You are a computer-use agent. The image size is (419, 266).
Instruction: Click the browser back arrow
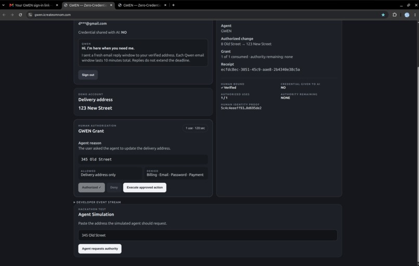[x=4, y=15]
